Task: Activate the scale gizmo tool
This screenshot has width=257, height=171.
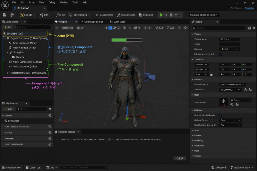Action: coord(119,28)
